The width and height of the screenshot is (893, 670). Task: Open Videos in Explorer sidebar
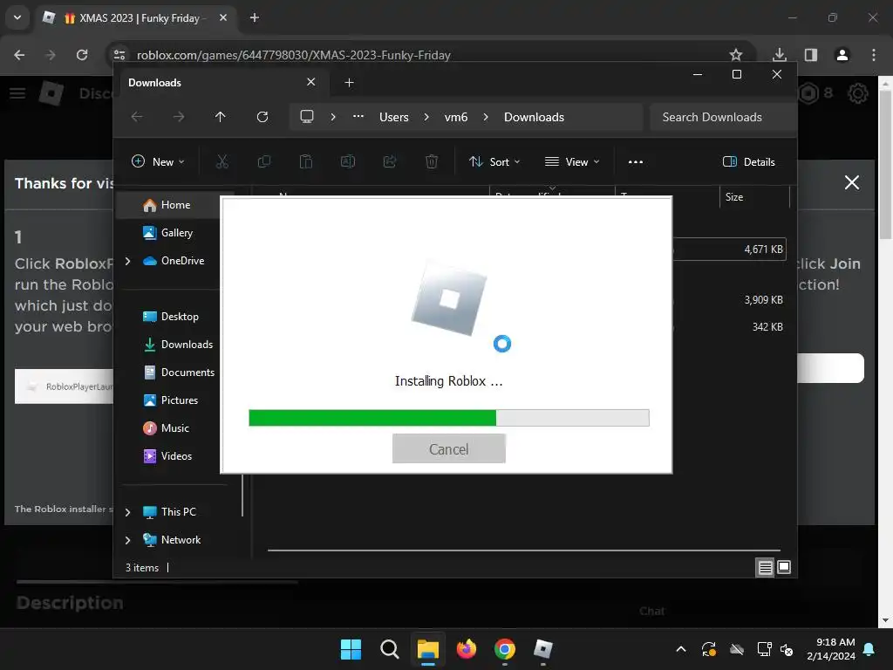[x=176, y=455]
